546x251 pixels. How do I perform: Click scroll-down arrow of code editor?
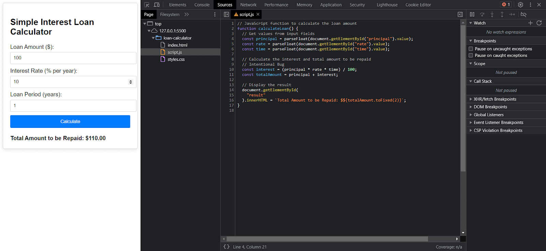[463, 233]
